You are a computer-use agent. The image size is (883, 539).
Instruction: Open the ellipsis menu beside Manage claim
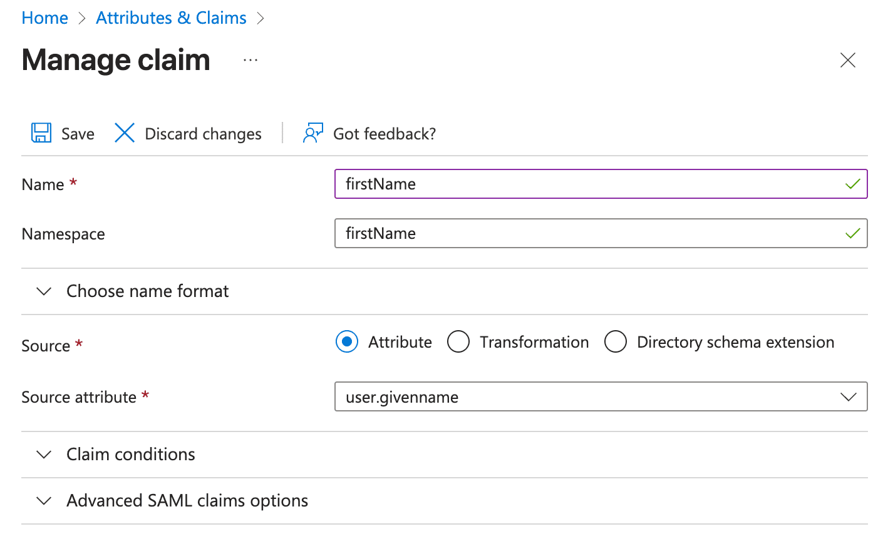tap(250, 59)
